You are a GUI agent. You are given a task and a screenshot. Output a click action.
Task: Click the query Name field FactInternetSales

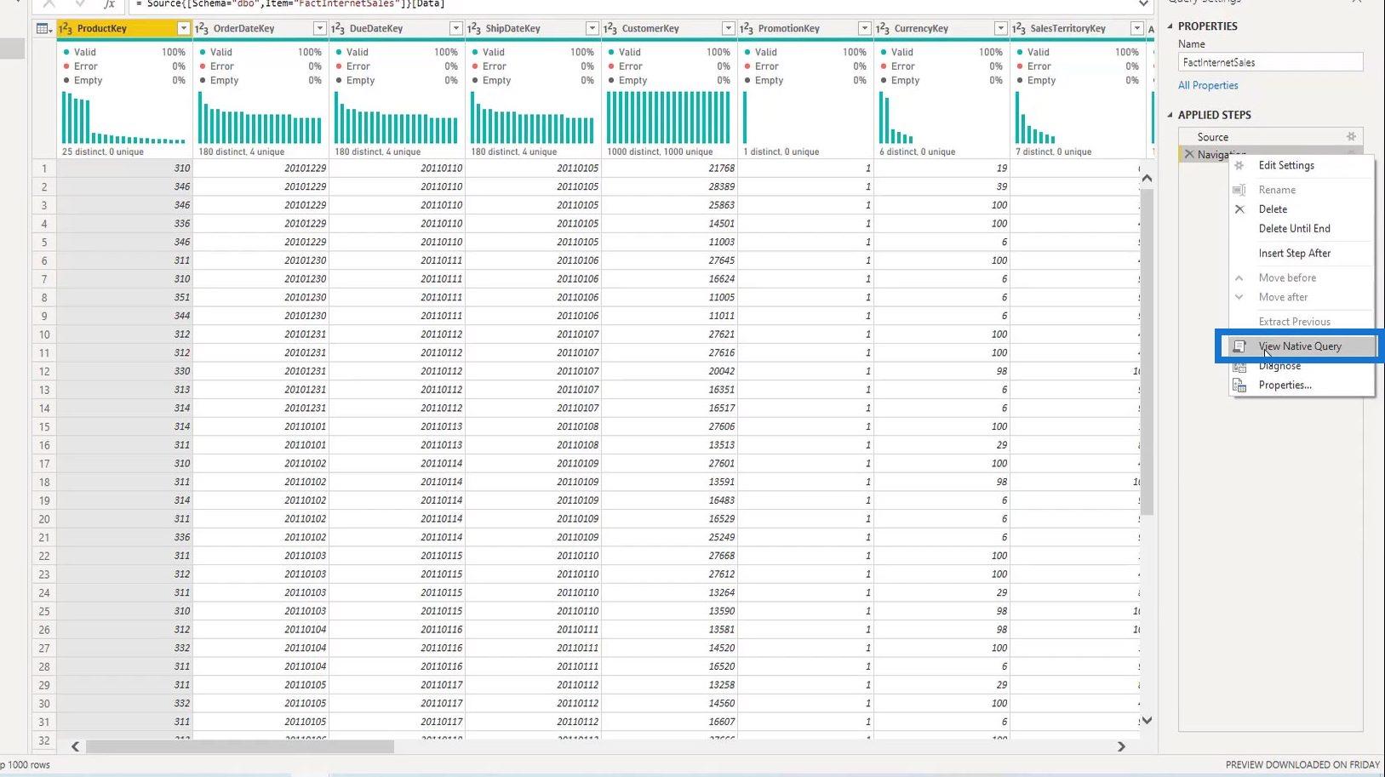click(1270, 62)
